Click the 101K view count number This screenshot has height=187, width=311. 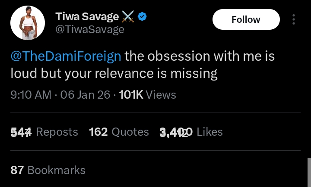[131, 94]
